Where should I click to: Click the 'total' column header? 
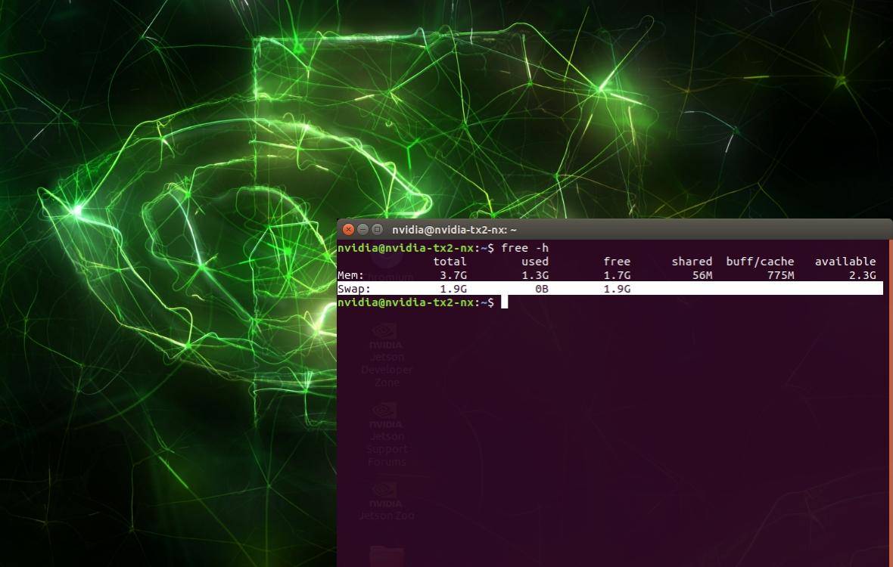tap(450, 262)
